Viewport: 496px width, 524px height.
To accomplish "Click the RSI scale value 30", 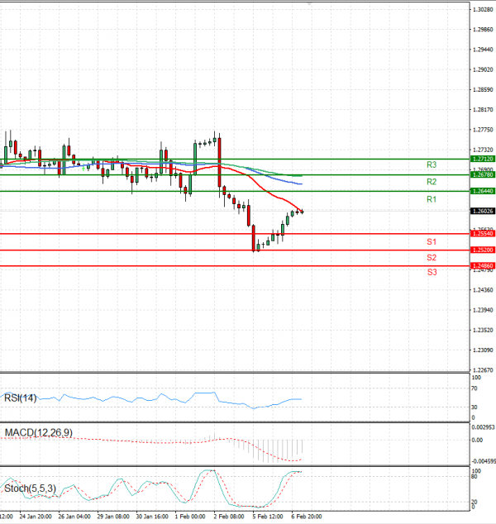I will 474,407.
